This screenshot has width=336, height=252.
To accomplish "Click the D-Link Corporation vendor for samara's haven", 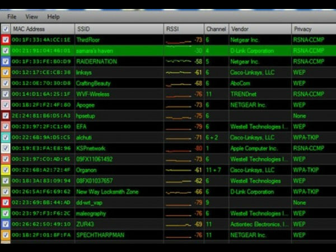I will click(252, 51).
